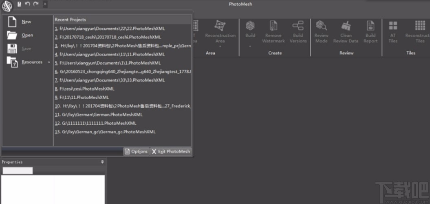Click the Build Versions icon
430x204 pixels.
298,26
